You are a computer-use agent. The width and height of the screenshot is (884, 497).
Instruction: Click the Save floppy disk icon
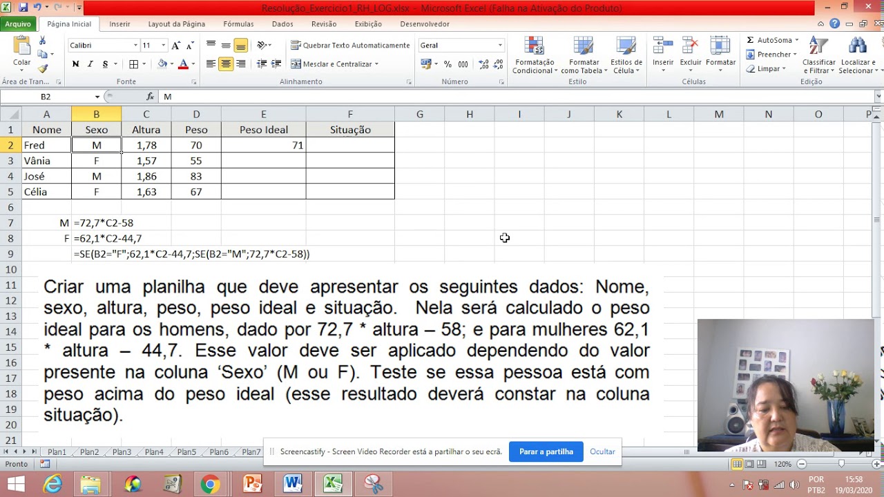pos(23,8)
